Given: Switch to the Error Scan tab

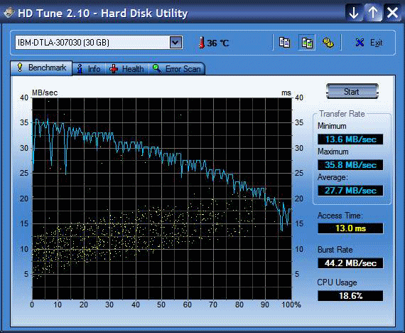Looking at the screenshot, I should [x=177, y=69].
